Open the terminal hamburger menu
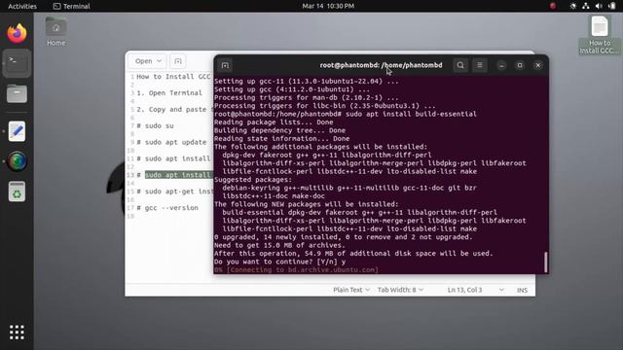This screenshot has height=350, width=623. tap(480, 65)
